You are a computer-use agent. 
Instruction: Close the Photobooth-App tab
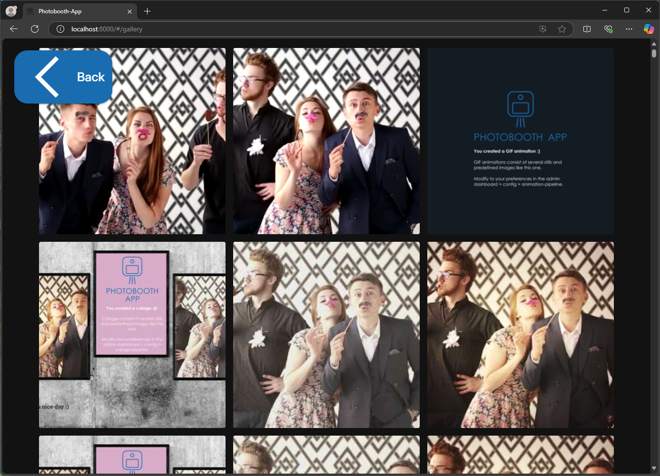pos(129,11)
